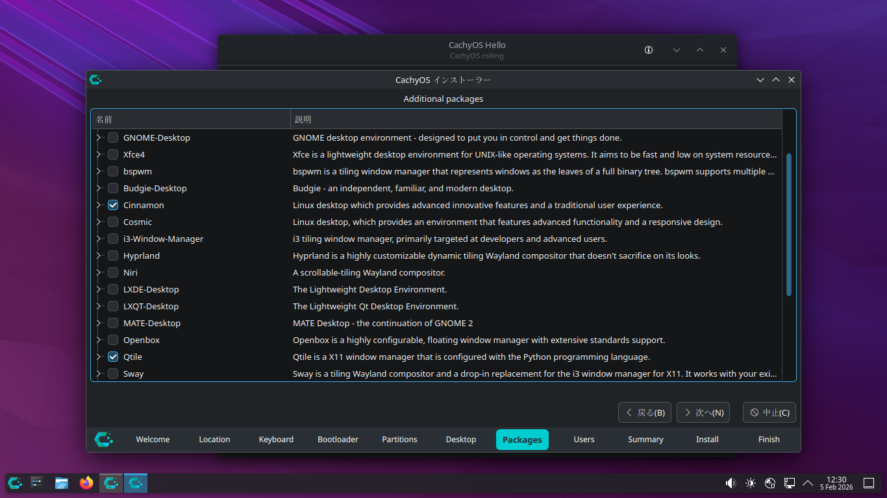This screenshot has height=498, width=887.
Task: Go to the Users step
Action: pyautogui.click(x=584, y=439)
